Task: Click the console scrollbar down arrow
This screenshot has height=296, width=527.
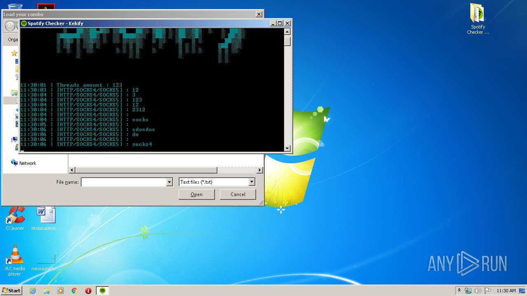Action: point(287,148)
